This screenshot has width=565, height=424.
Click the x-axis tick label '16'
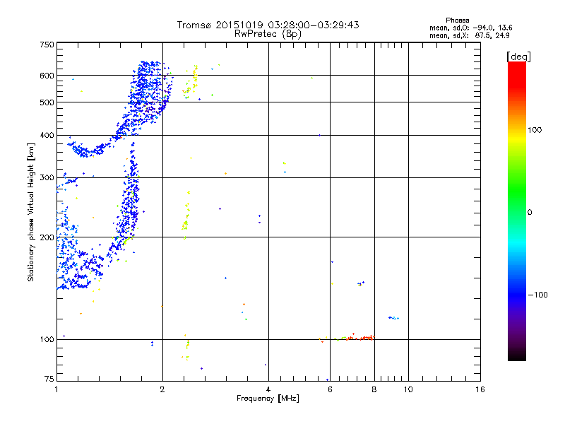[x=480, y=389]
